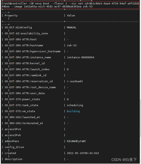This screenshot has width=141, height=164.
Task: Click the description property name
Action: click(x=13, y=159)
